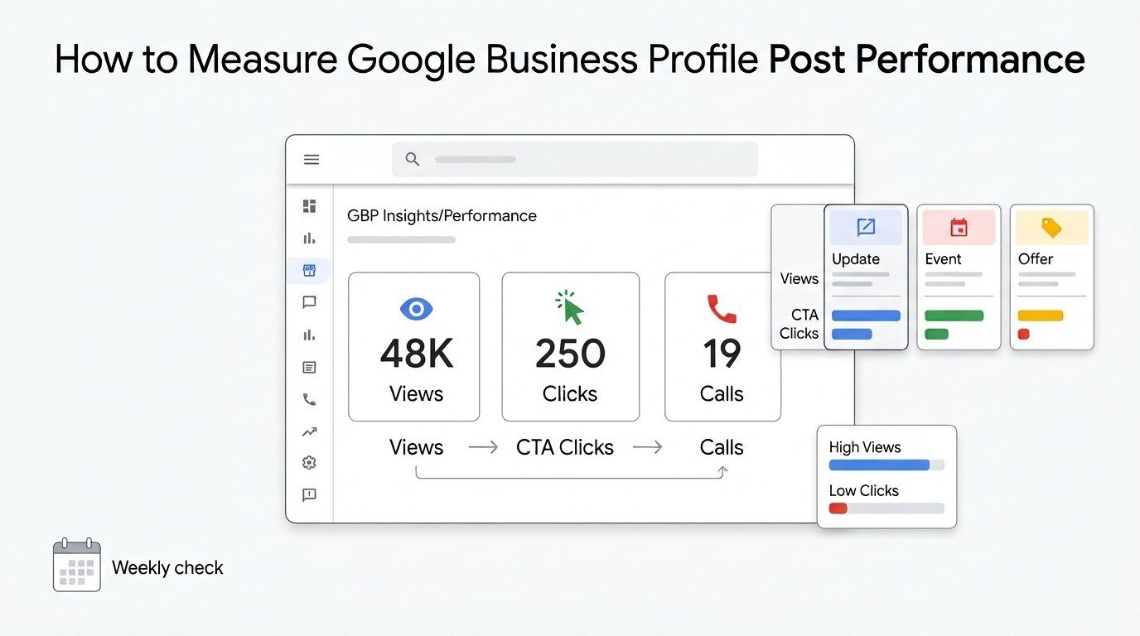Click the Low Clicks label

[864, 490]
